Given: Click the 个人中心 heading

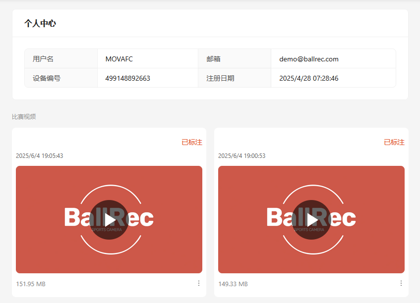Looking at the screenshot, I should point(40,23).
